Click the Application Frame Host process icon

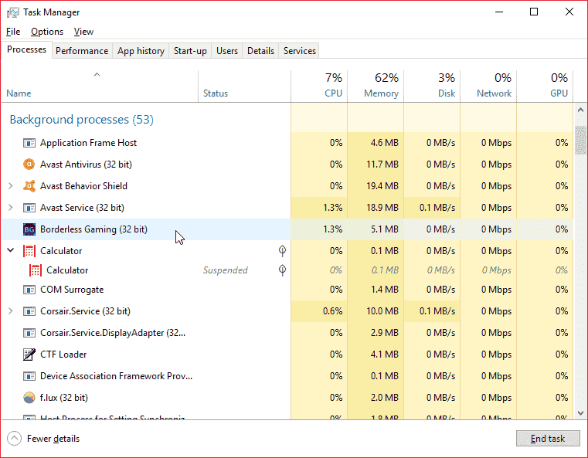[29, 143]
